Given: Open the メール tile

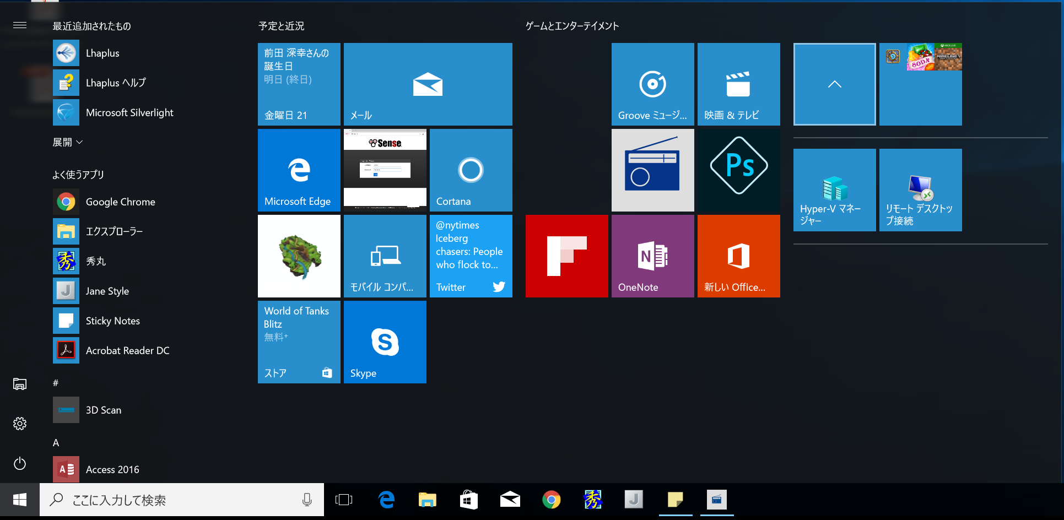Looking at the screenshot, I should click(x=428, y=84).
